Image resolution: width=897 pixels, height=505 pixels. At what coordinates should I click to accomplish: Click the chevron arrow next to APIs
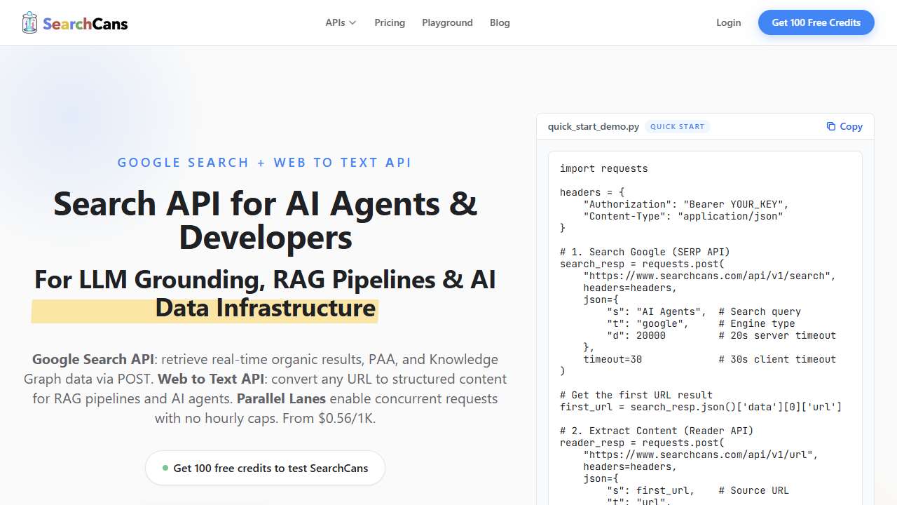pos(352,23)
